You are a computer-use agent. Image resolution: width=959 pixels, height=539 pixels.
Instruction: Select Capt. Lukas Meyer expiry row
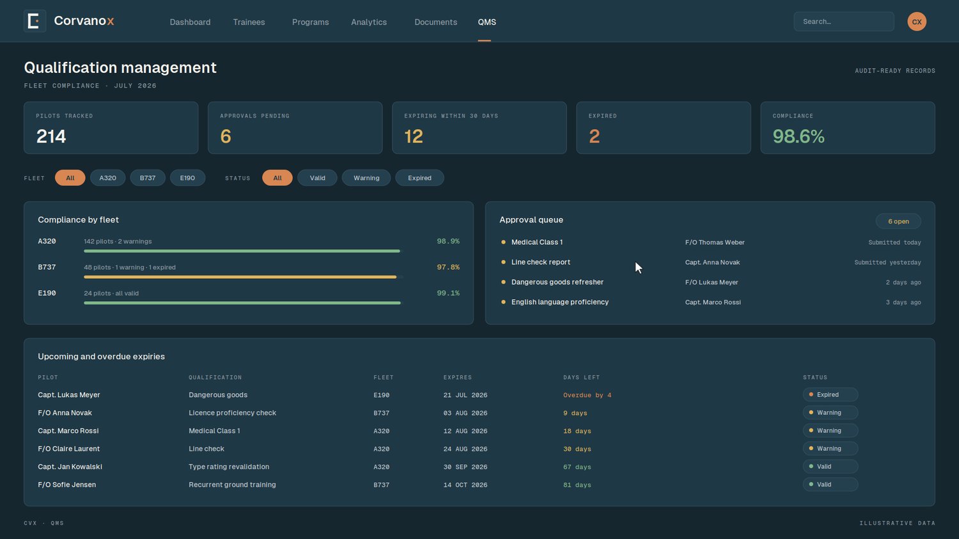479,395
